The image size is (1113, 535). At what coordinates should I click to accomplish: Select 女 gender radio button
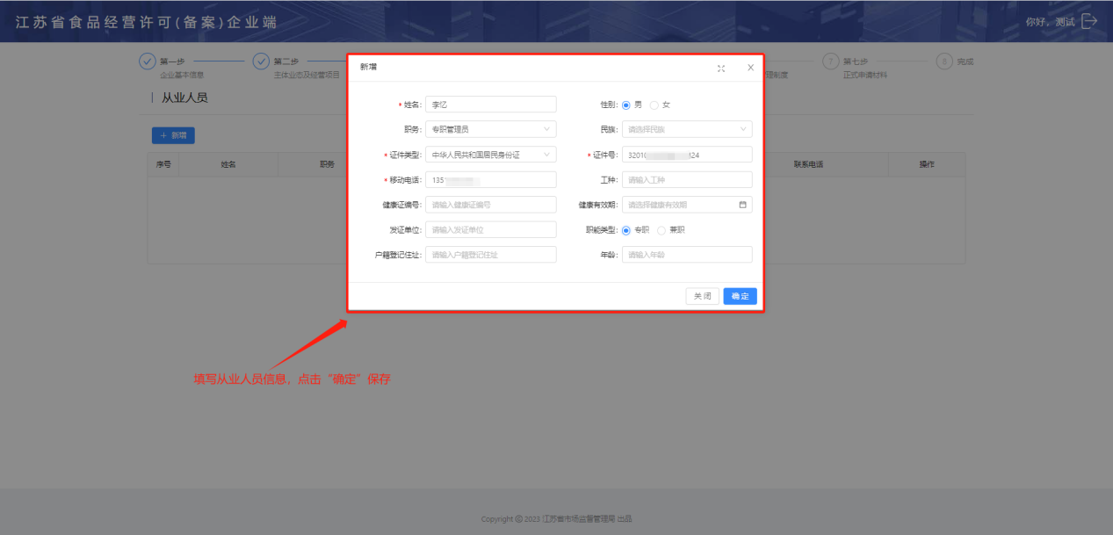pos(654,105)
